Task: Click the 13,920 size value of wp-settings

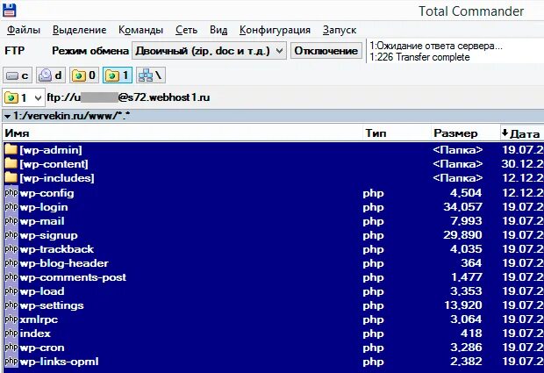Action: 463,305
